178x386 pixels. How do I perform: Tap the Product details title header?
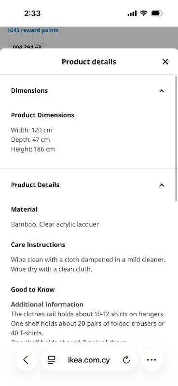pyautogui.click(x=89, y=62)
